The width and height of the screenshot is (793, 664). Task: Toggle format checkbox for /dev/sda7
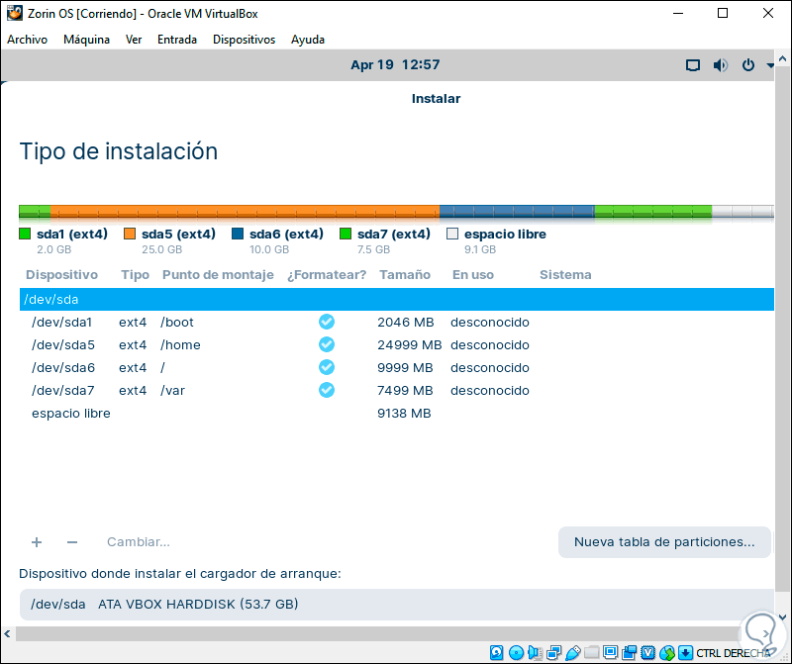pyautogui.click(x=326, y=390)
